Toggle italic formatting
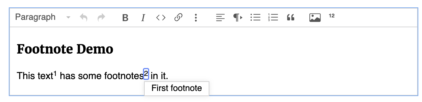Image resolution: width=422 pixels, height=102 pixels. point(143,18)
